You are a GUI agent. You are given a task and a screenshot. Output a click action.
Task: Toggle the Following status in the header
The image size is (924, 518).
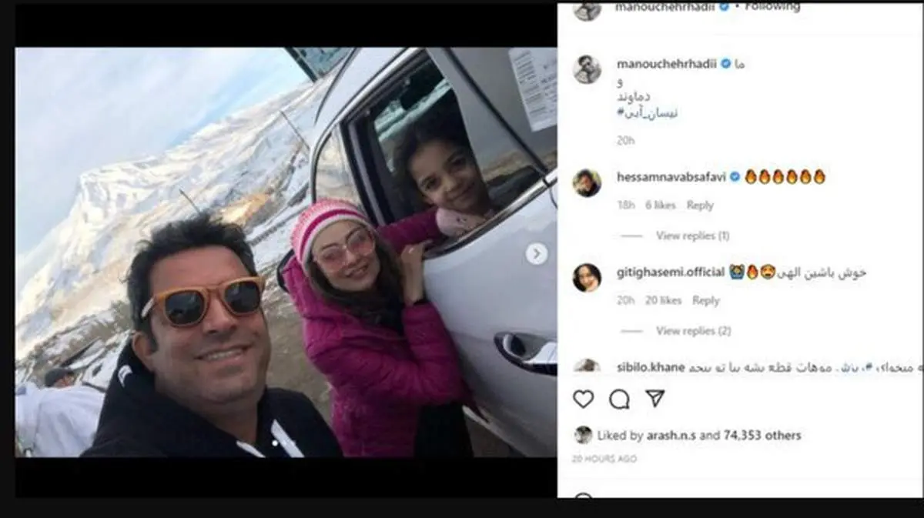click(x=772, y=6)
